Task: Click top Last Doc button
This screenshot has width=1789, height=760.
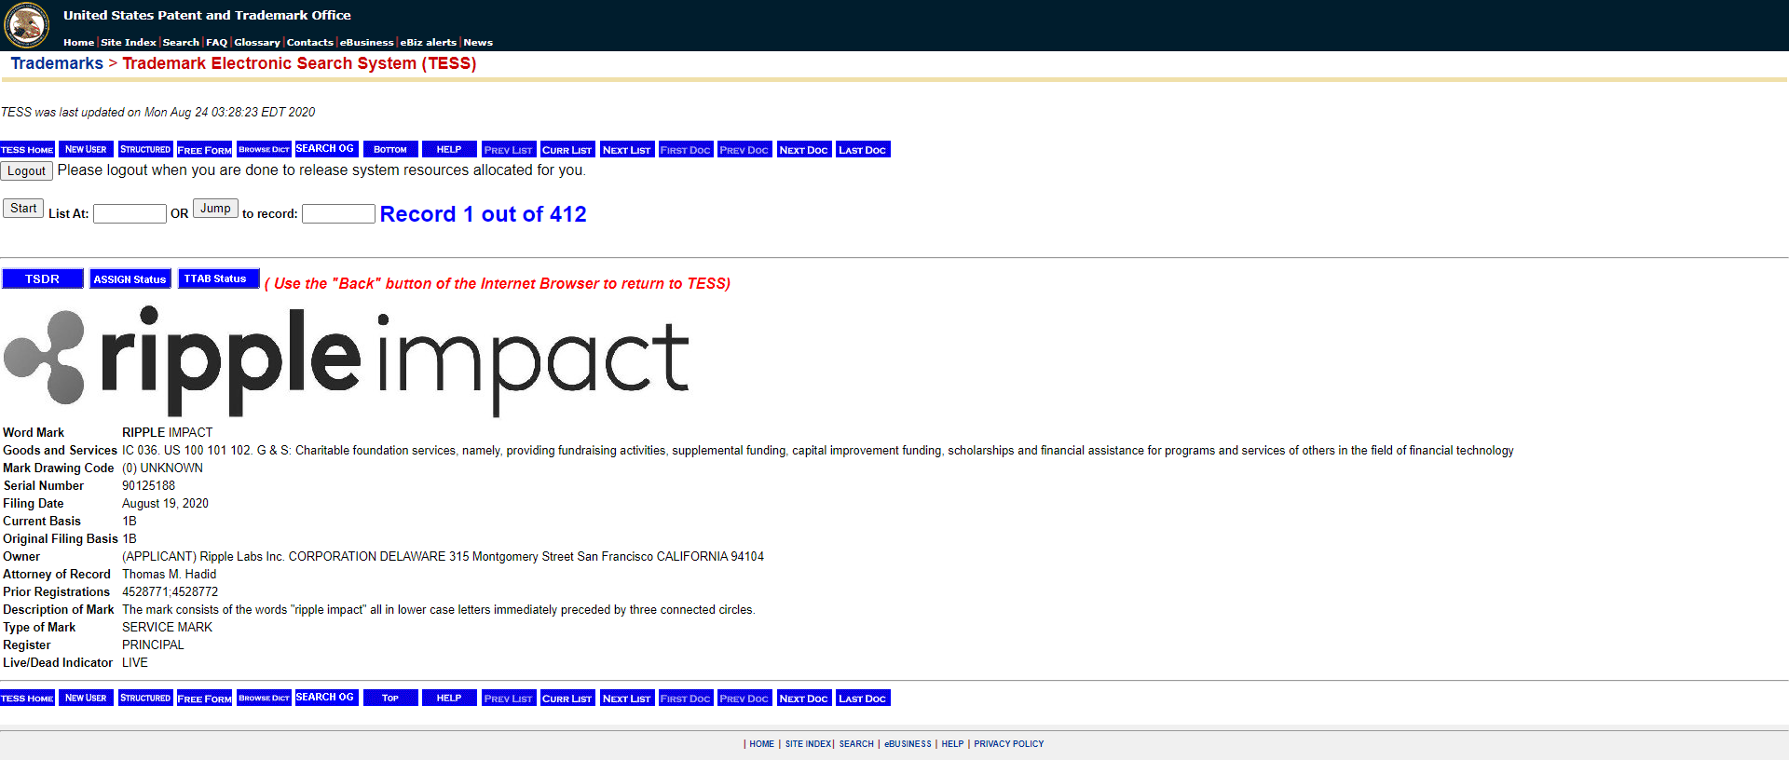Action: pyautogui.click(x=863, y=149)
